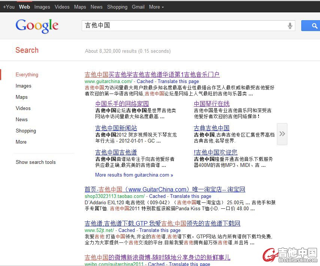The width and height of the screenshot is (320, 266).
Task: Open Cached link for www.52jt.net
Action: 127,230
